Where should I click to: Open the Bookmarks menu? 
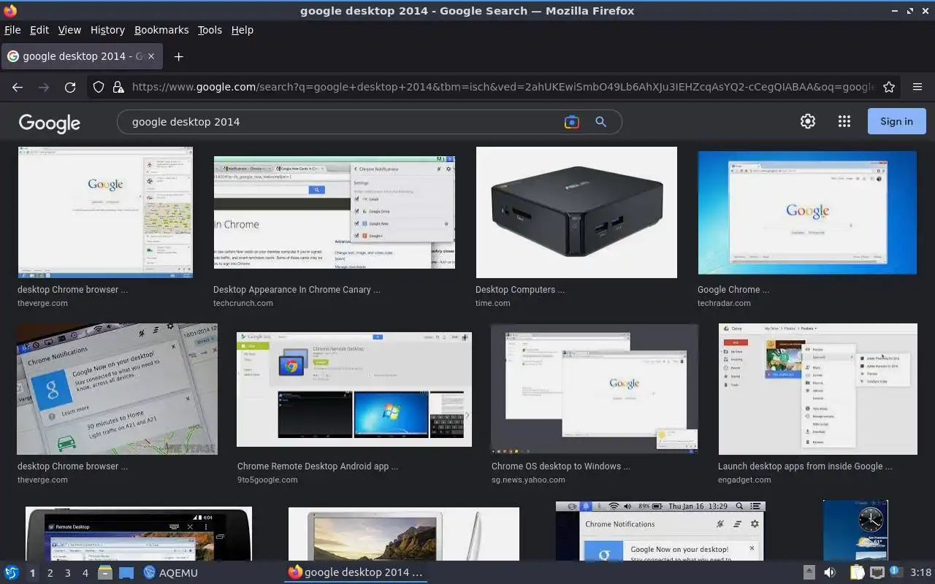[x=161, y=30]
